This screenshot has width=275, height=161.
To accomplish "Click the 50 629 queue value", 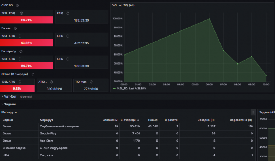I will tap(135, 127).
